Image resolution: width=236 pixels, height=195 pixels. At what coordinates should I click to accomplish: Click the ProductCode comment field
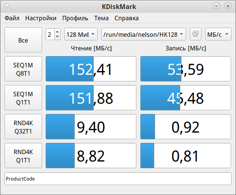point(118,179)
